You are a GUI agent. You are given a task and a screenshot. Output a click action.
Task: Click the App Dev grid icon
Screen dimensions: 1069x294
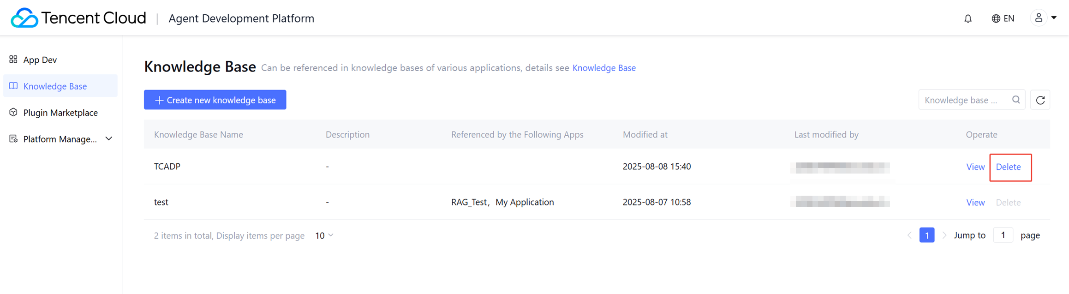pyautogui.click(x=13, y=60)
